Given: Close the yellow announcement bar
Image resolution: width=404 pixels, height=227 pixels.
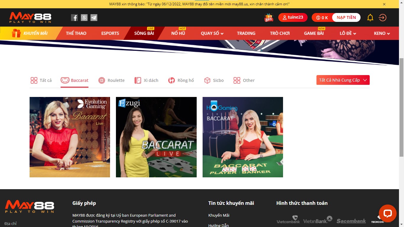Looking at the screenshot, I should click(x=384, y=4).
